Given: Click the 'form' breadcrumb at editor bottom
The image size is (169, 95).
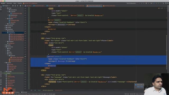Looking at the screenshot, I should click(x=39, y=90).
